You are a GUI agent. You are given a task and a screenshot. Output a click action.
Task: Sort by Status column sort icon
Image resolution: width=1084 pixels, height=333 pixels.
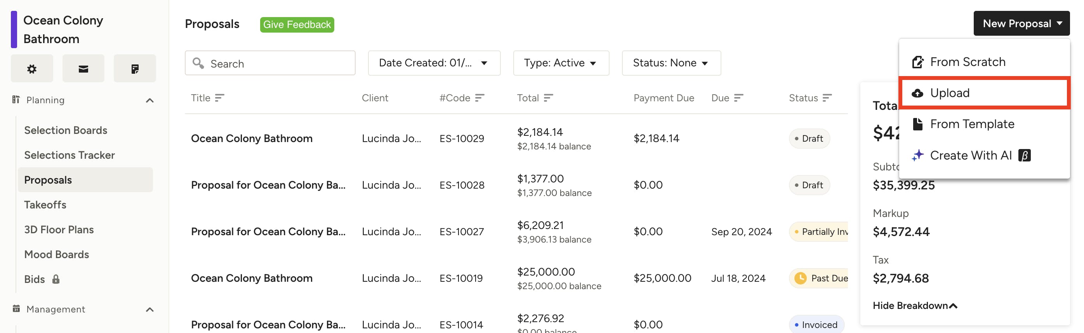coord(827,98)
